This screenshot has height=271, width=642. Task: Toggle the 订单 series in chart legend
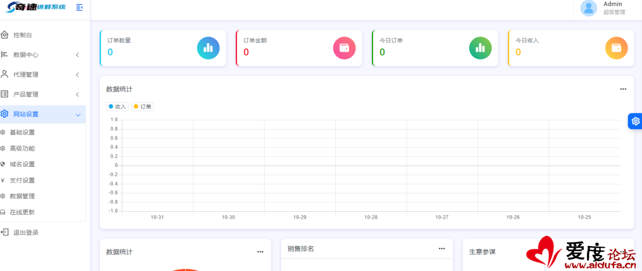(x=142, y=106)
